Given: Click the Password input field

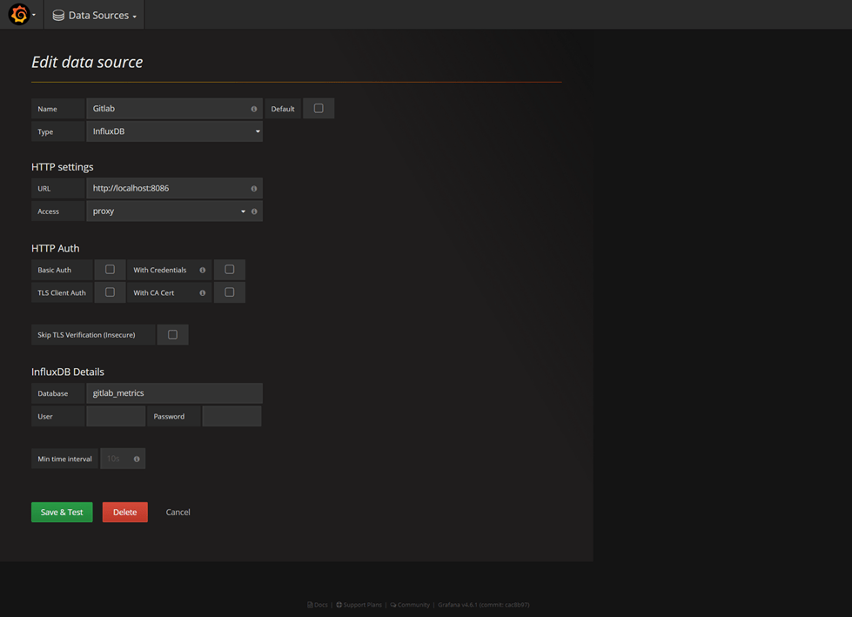Looking at the screenshot, I should [232, 416].
